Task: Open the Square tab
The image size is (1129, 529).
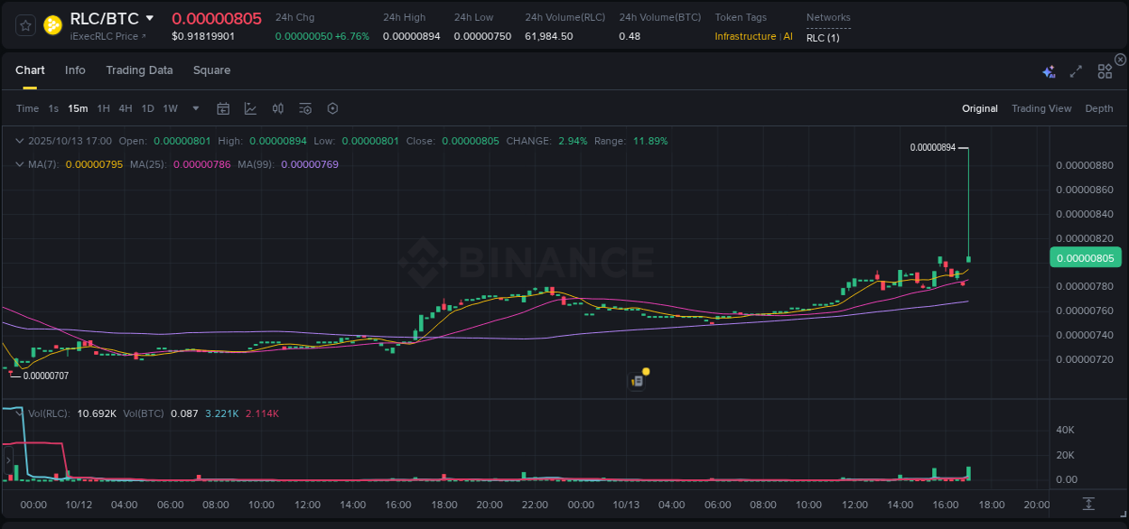Action: pos(211,70)
